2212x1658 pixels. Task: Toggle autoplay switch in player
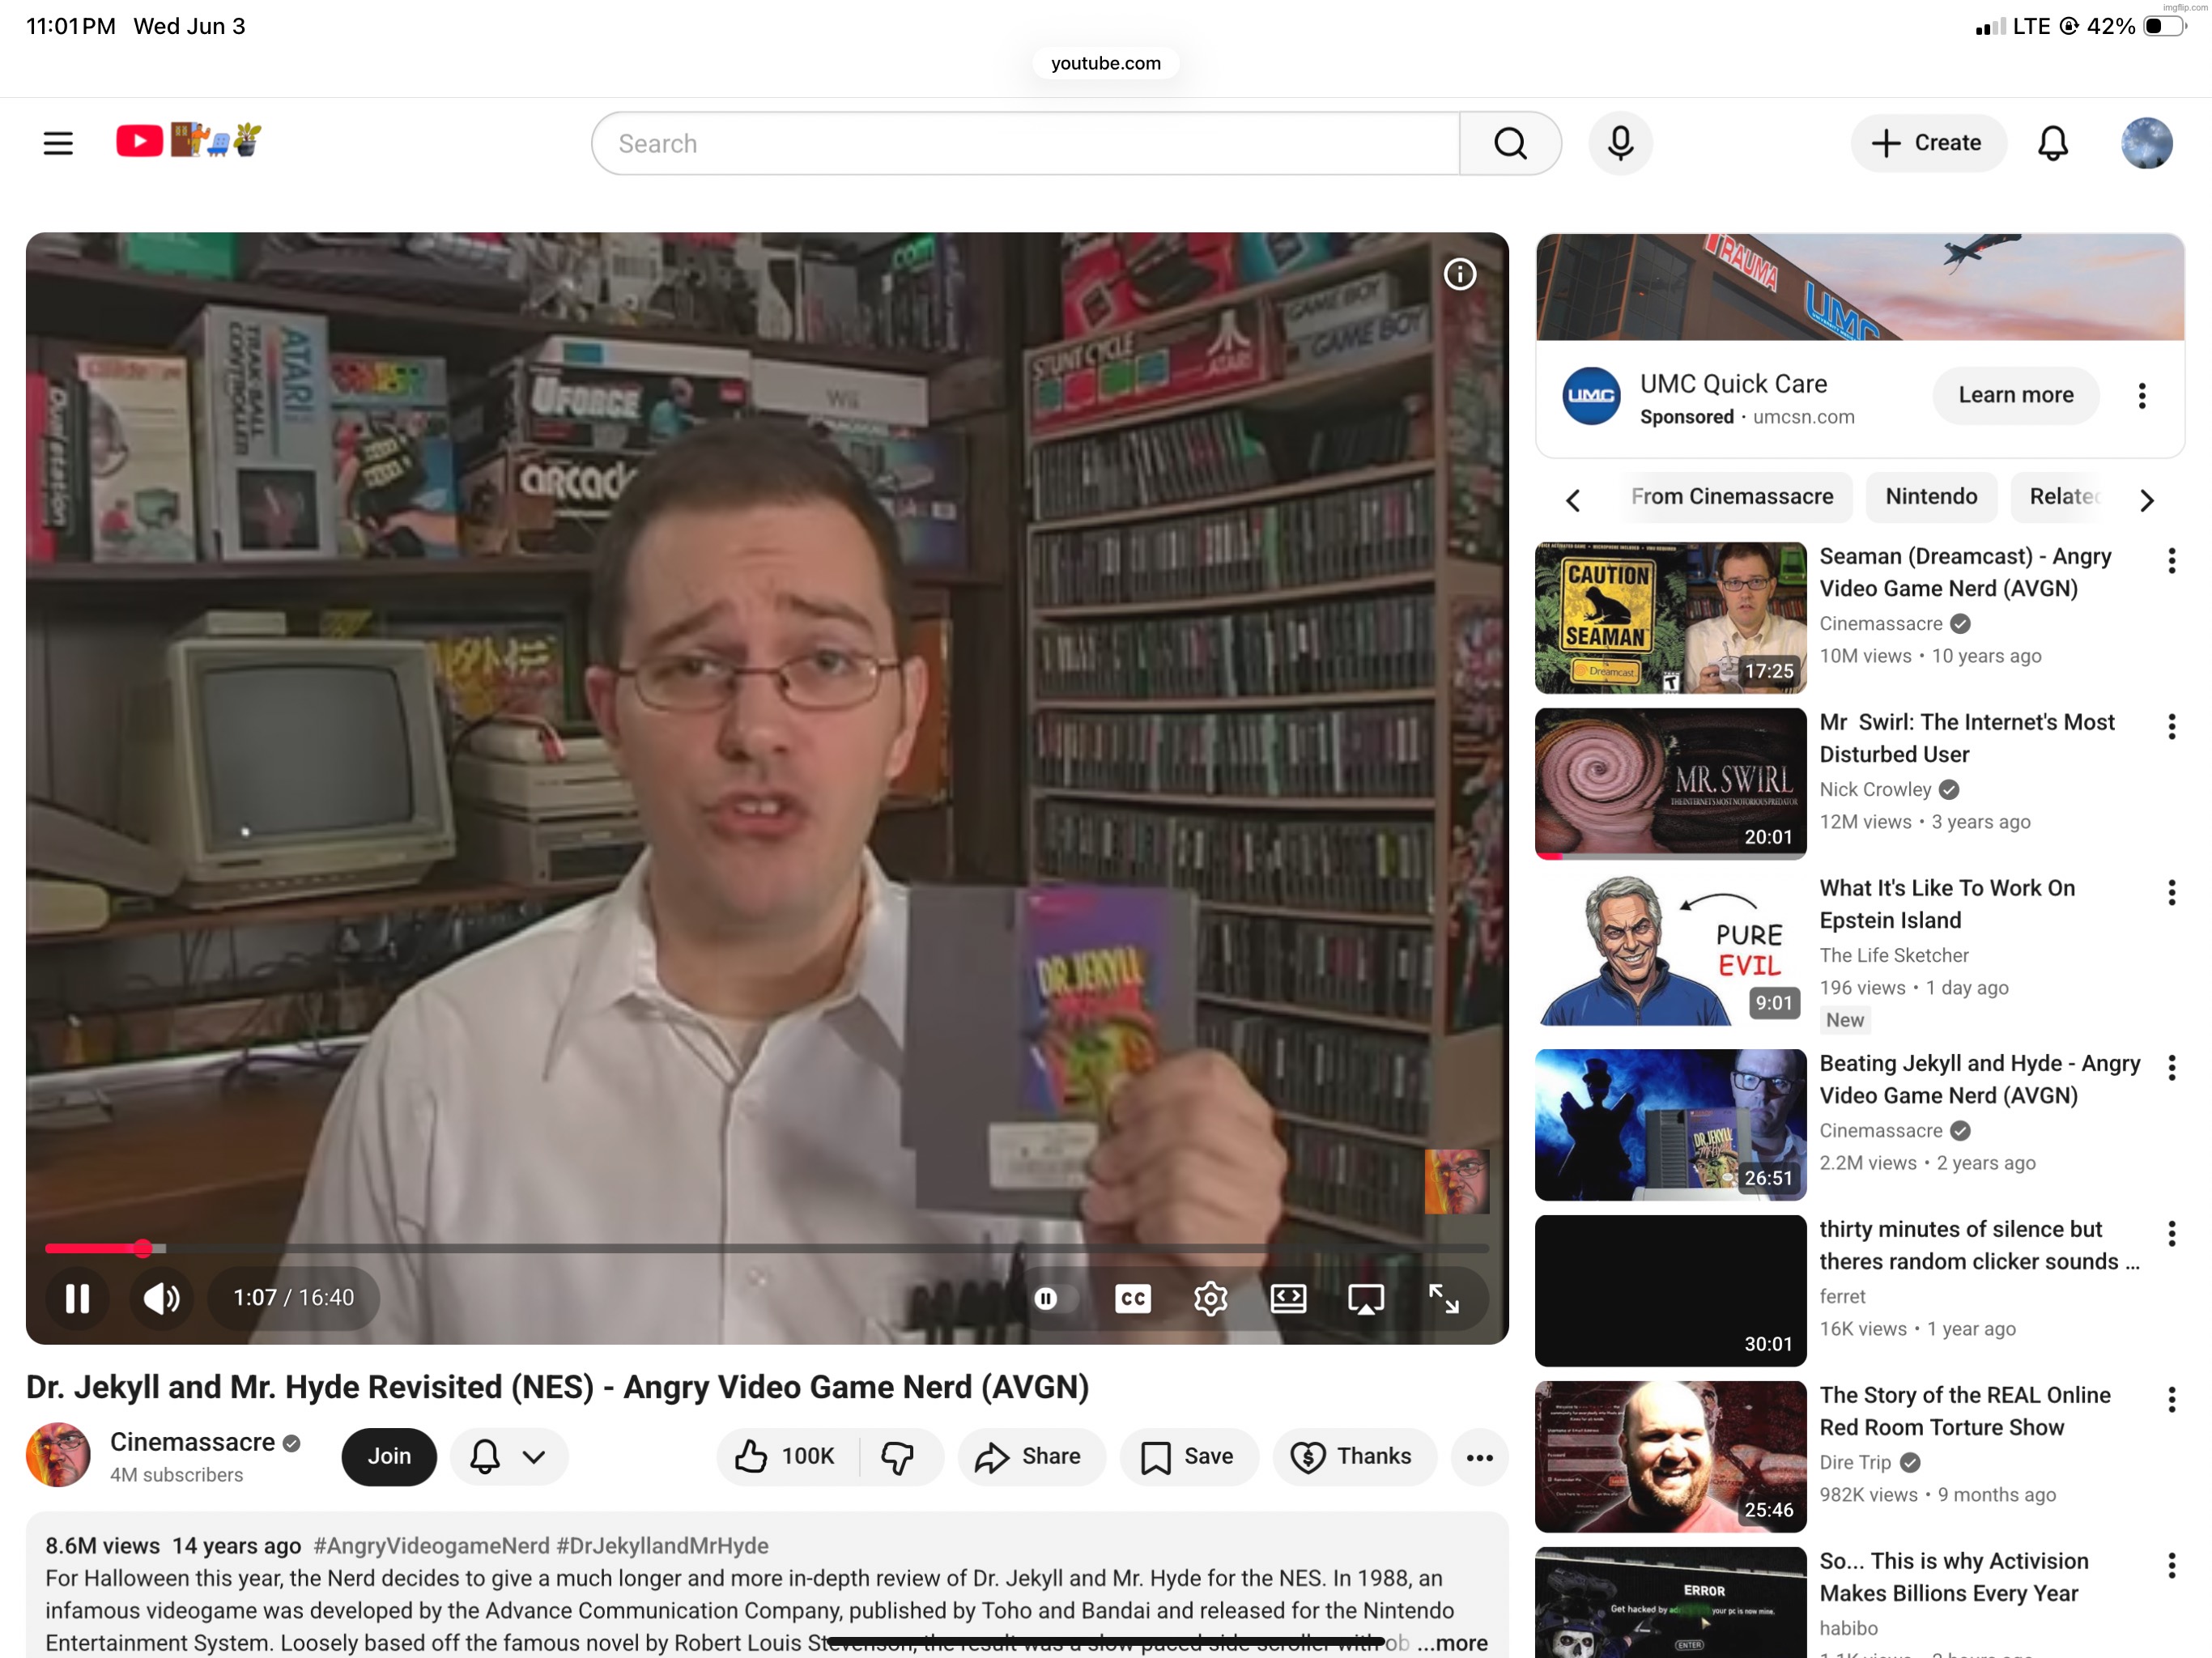click(x=1054, y=1298)
